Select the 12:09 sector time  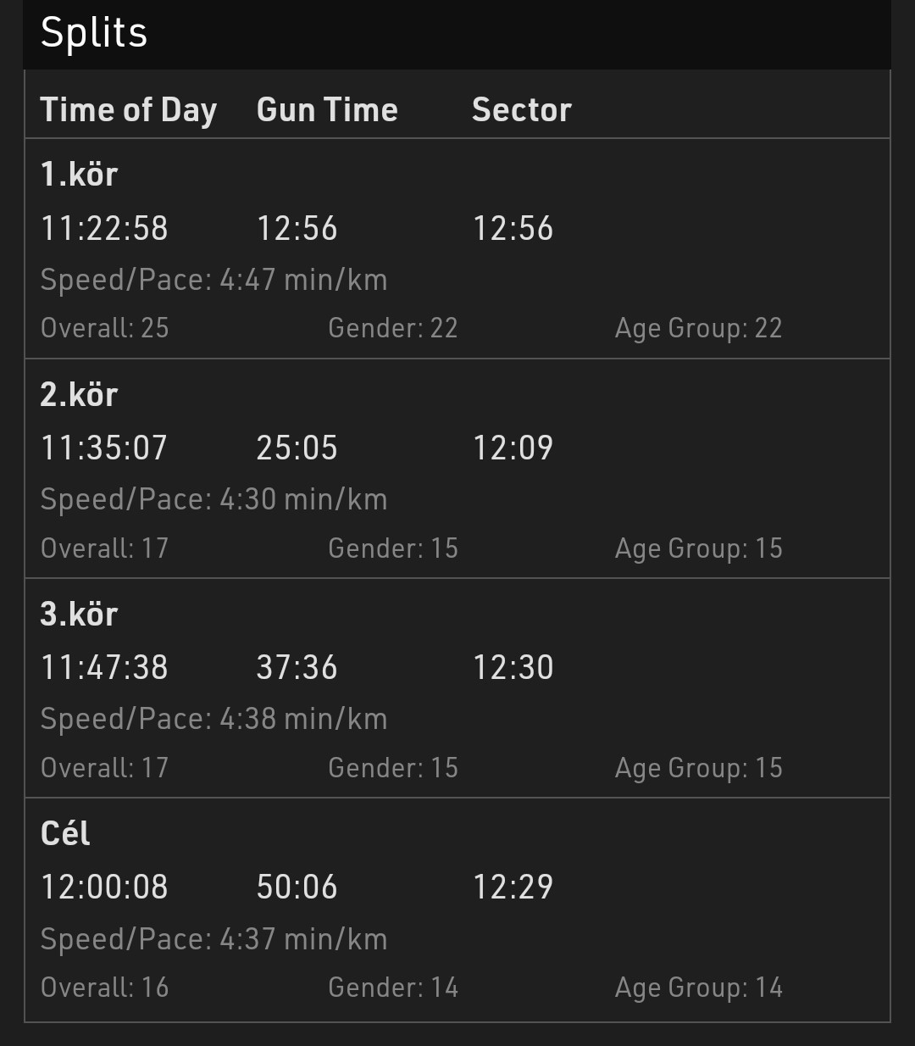coord(513,448)
